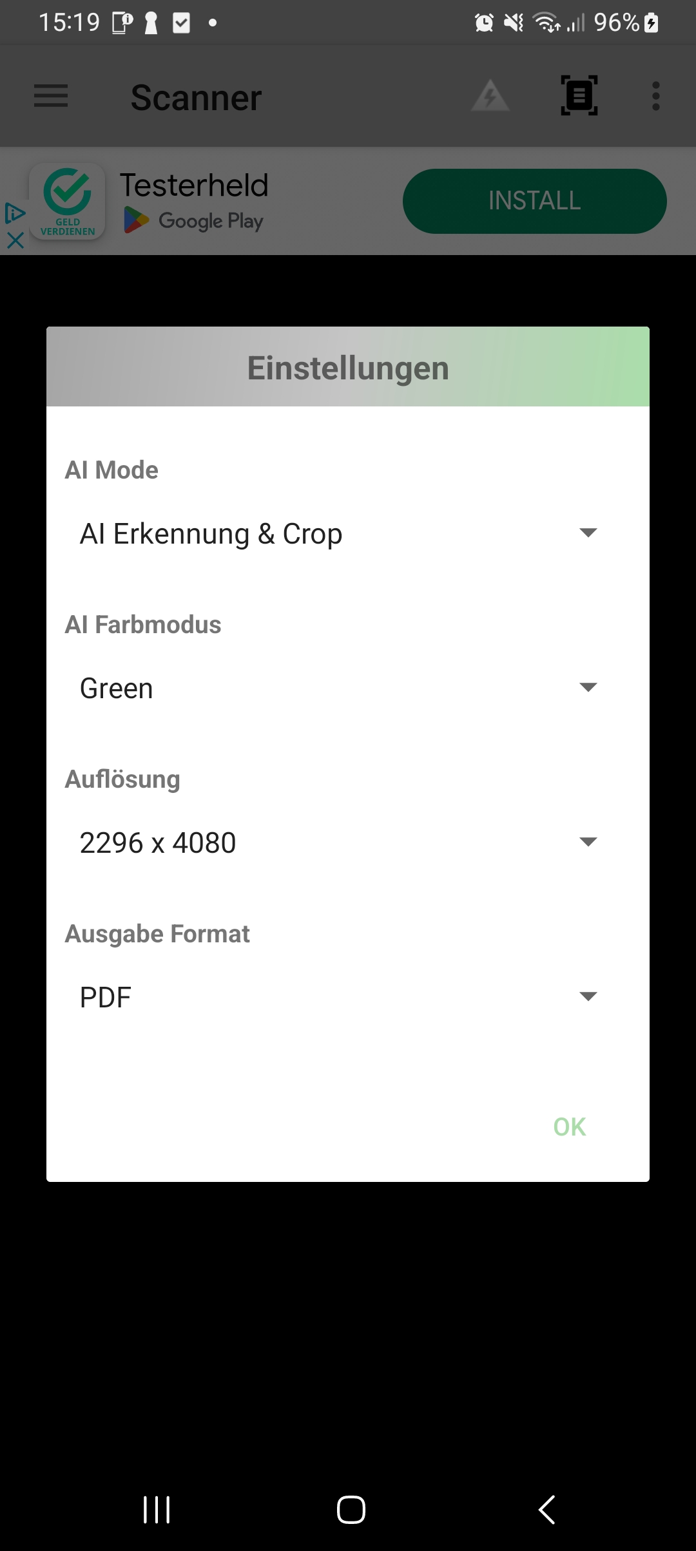Tap the Android back navigation button
This screenshot has width=696, height=1551.
[546, 1509]
